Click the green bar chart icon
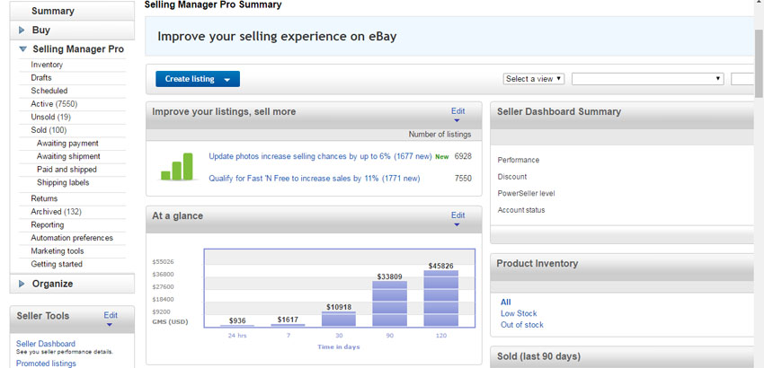The image size is (764, 368). [176, 166]
